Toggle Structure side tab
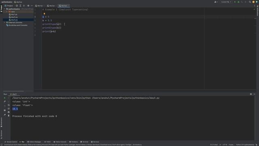This screenshot has width=259, height=146. [1, 134]
